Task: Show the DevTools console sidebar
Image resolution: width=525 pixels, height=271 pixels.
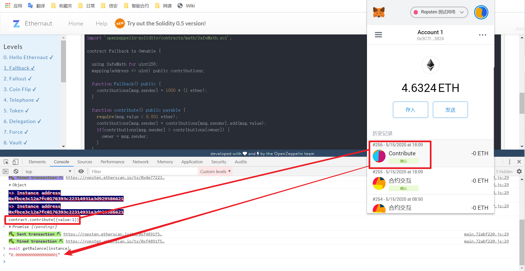Action: point(5,171)
